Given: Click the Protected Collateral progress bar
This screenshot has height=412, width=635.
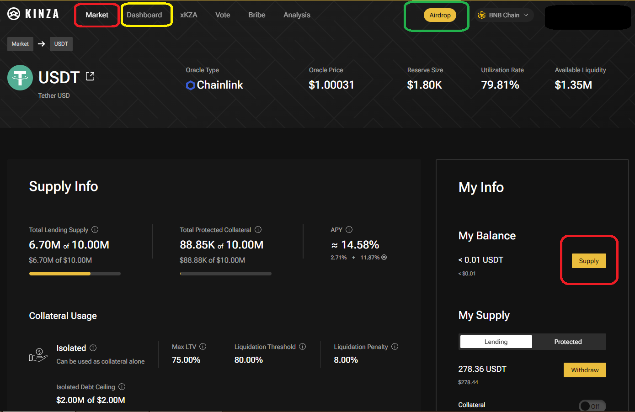Looking at the screenshot, I should point(226,274).
